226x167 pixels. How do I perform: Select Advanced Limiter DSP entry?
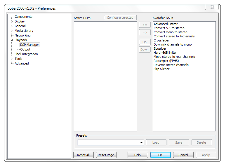pyautogui.click(x=166, y=24)
